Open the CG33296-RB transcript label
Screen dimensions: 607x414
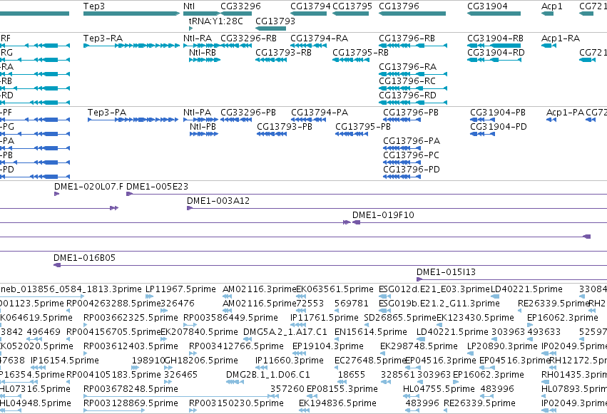(248, 38)
